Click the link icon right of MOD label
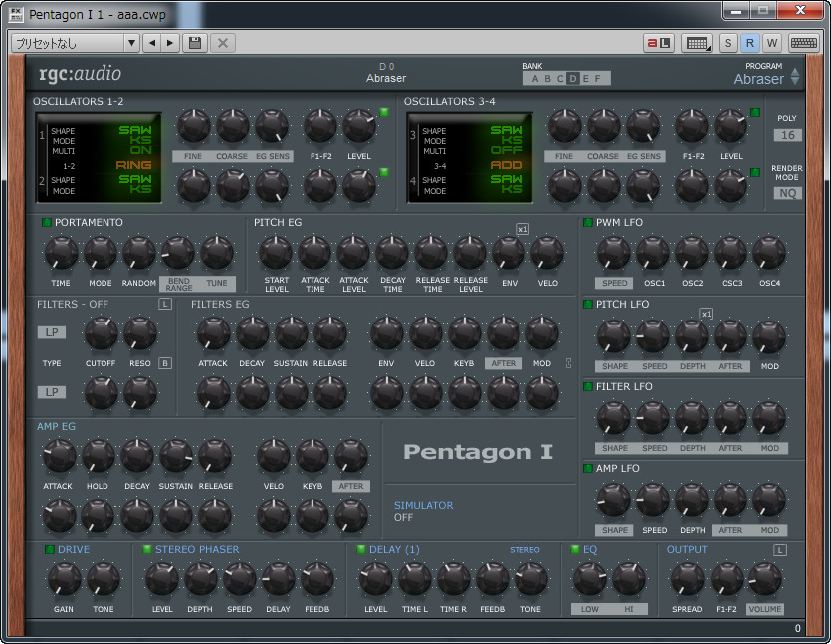 (x=568, y=363)
